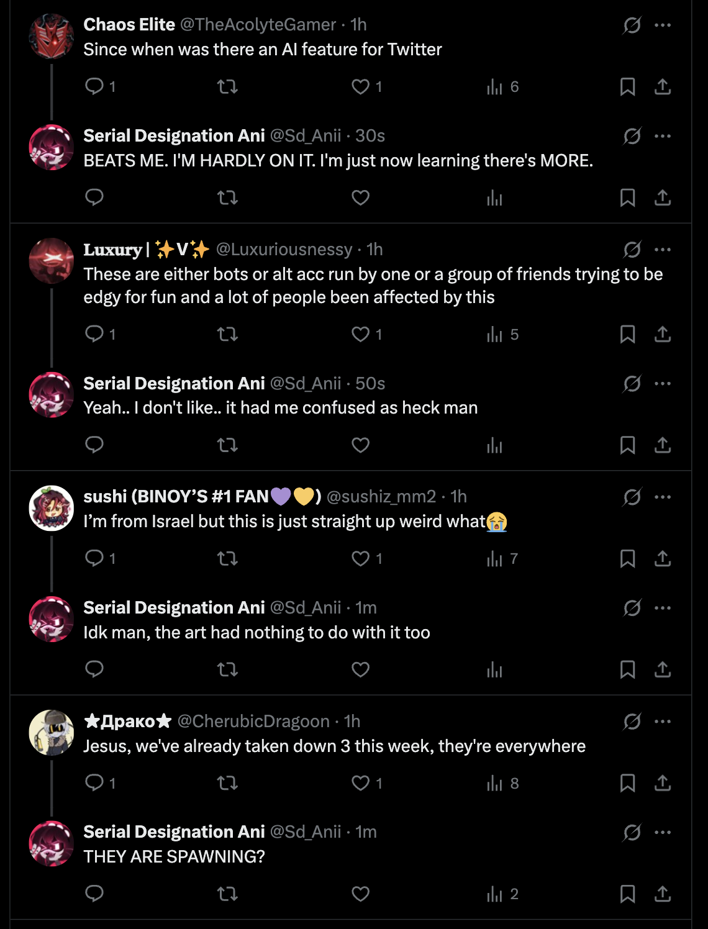Share the "BEATS ME" reply tweet
Image resolution: width=708 pixels, height=929 pixels.
coord(663,198)
